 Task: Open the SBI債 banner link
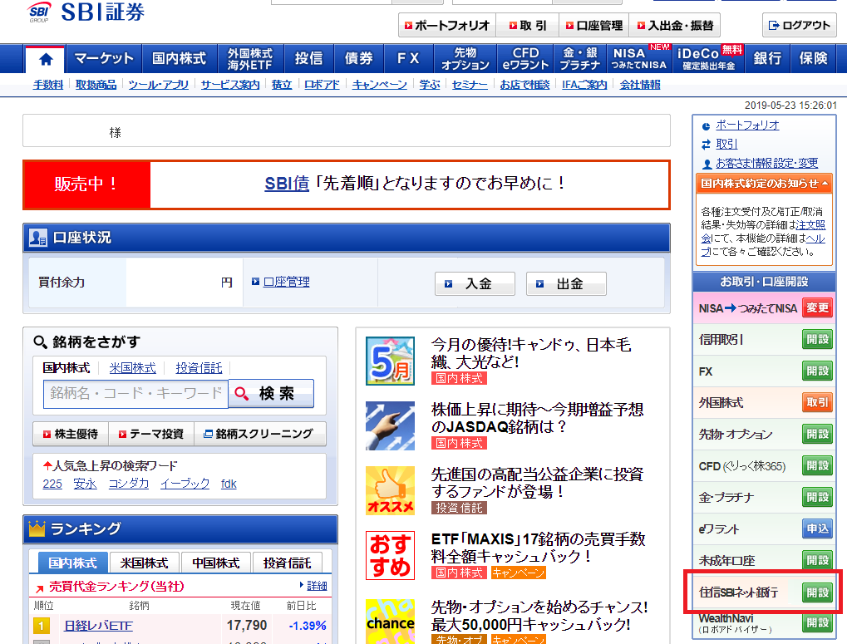click(x=287, y=184)
